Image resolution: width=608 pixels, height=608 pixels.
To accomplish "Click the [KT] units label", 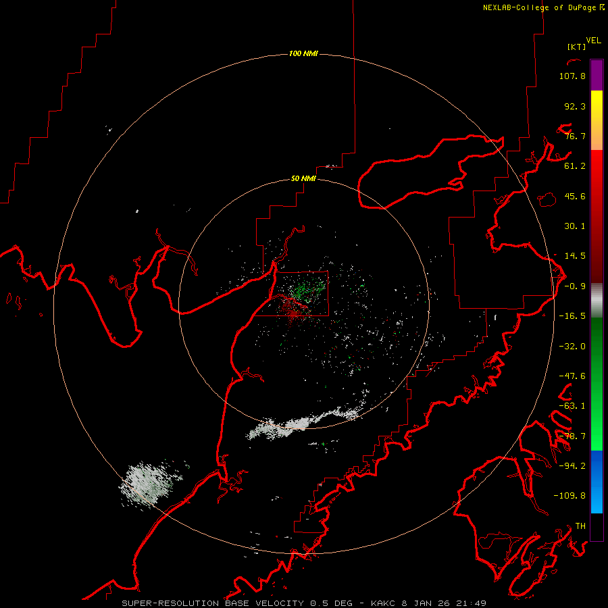I will [577, 47].
